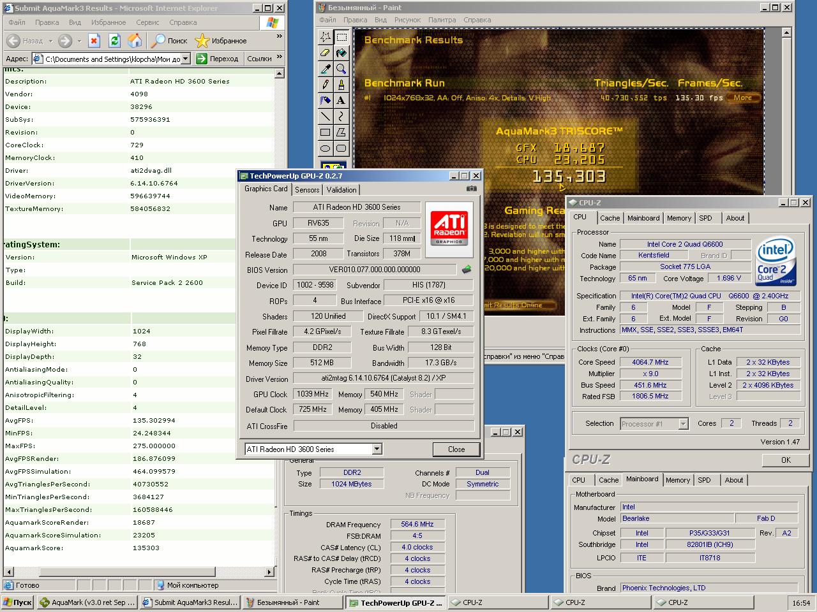This screenshot has height=612, width=817.
Task: Switch to Безымянный - Paint taskbar button
Action: point(292,602)
